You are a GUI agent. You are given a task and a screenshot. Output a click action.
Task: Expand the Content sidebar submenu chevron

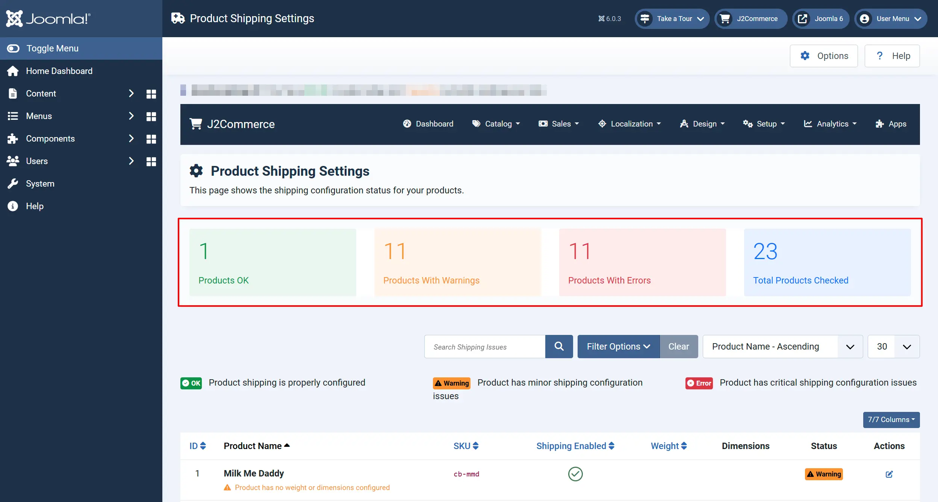click(x=131, y=93)
